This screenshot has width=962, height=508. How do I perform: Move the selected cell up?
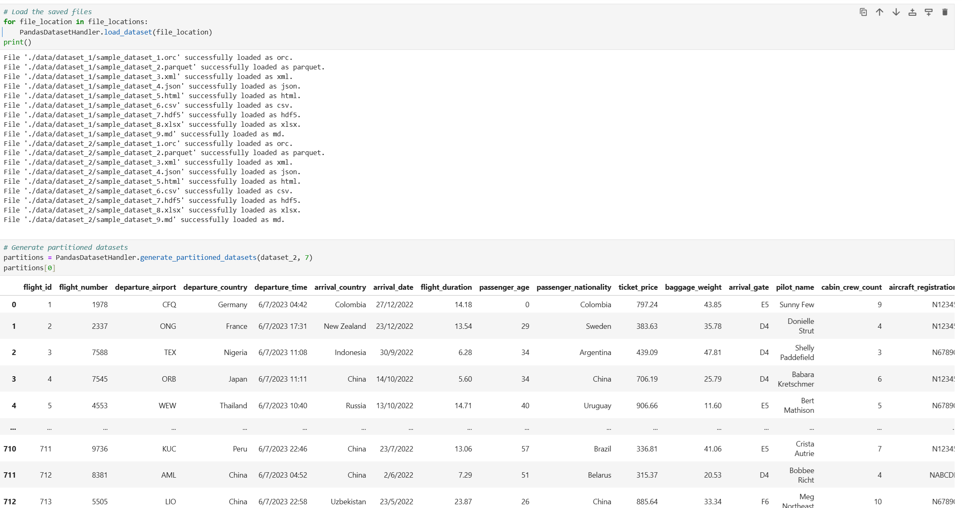pos(879,12)
